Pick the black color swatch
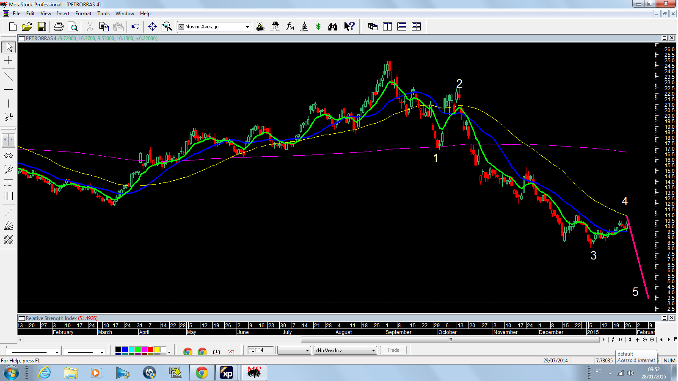 [x=119, y=349]
